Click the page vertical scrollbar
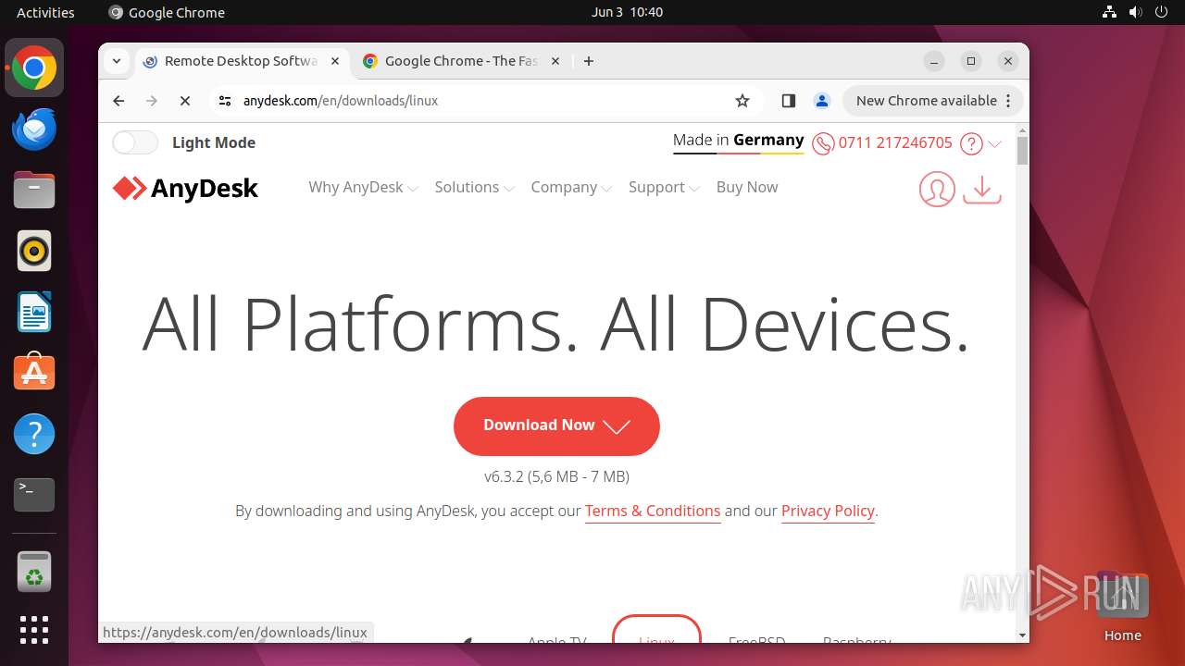Screen dimensions: 1185x666 point(1022,152)
